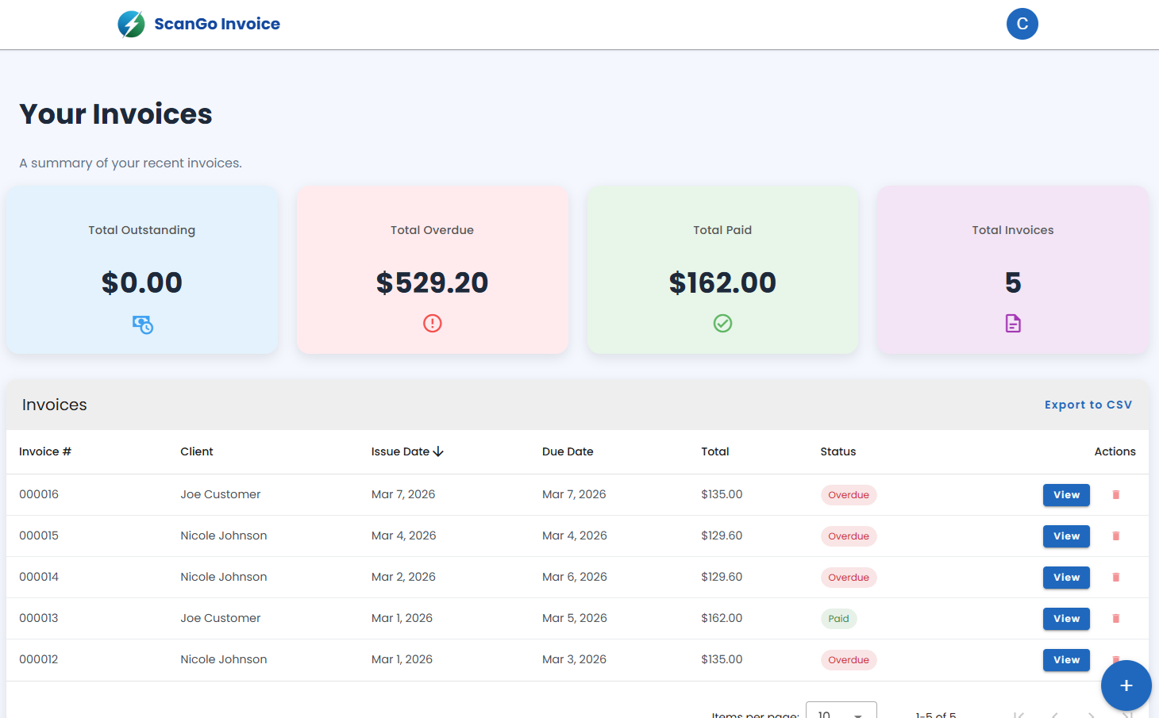Click the Issue Date sort arrow
Viewport: 1159px width, 718px height.
(x=438, y=451)
